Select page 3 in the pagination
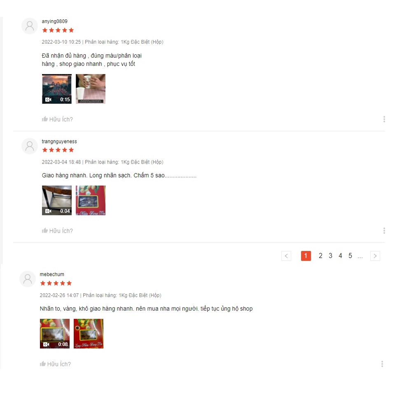The height and width of the screenshot is (395, 395). point(330,256)
